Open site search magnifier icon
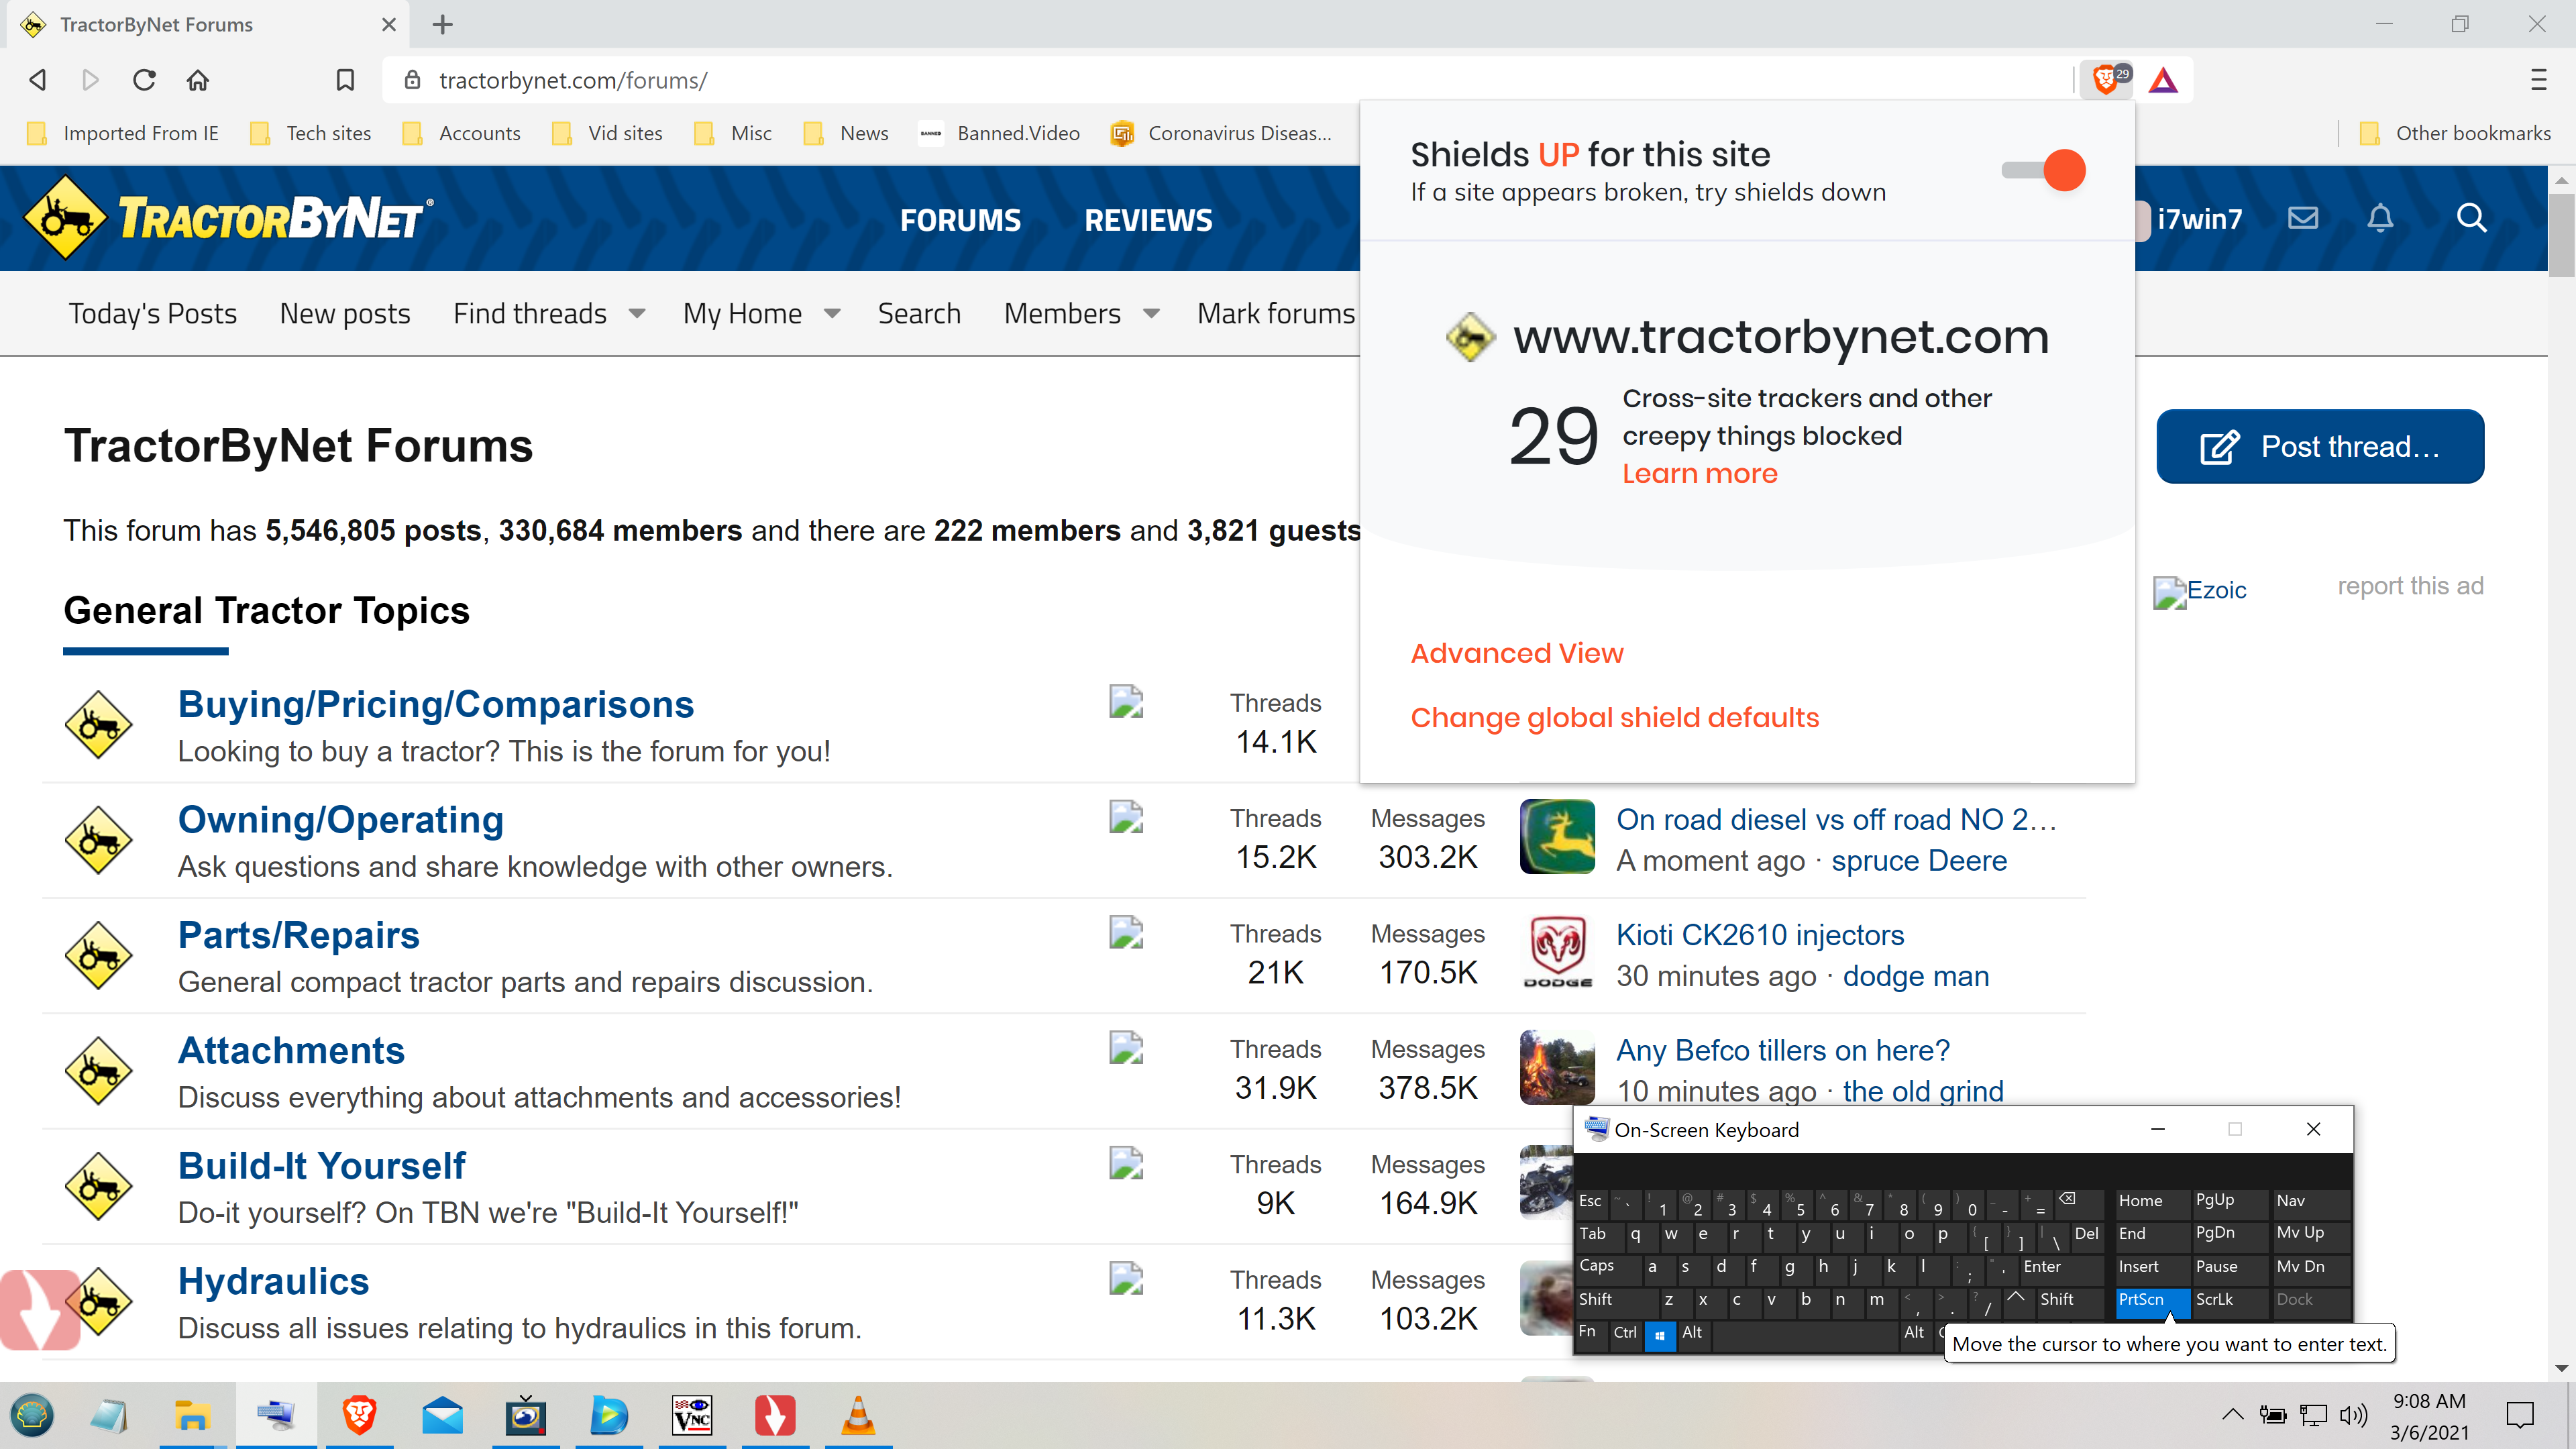The width and height of the screenshot is (2576, 1449). (2471, 218)
